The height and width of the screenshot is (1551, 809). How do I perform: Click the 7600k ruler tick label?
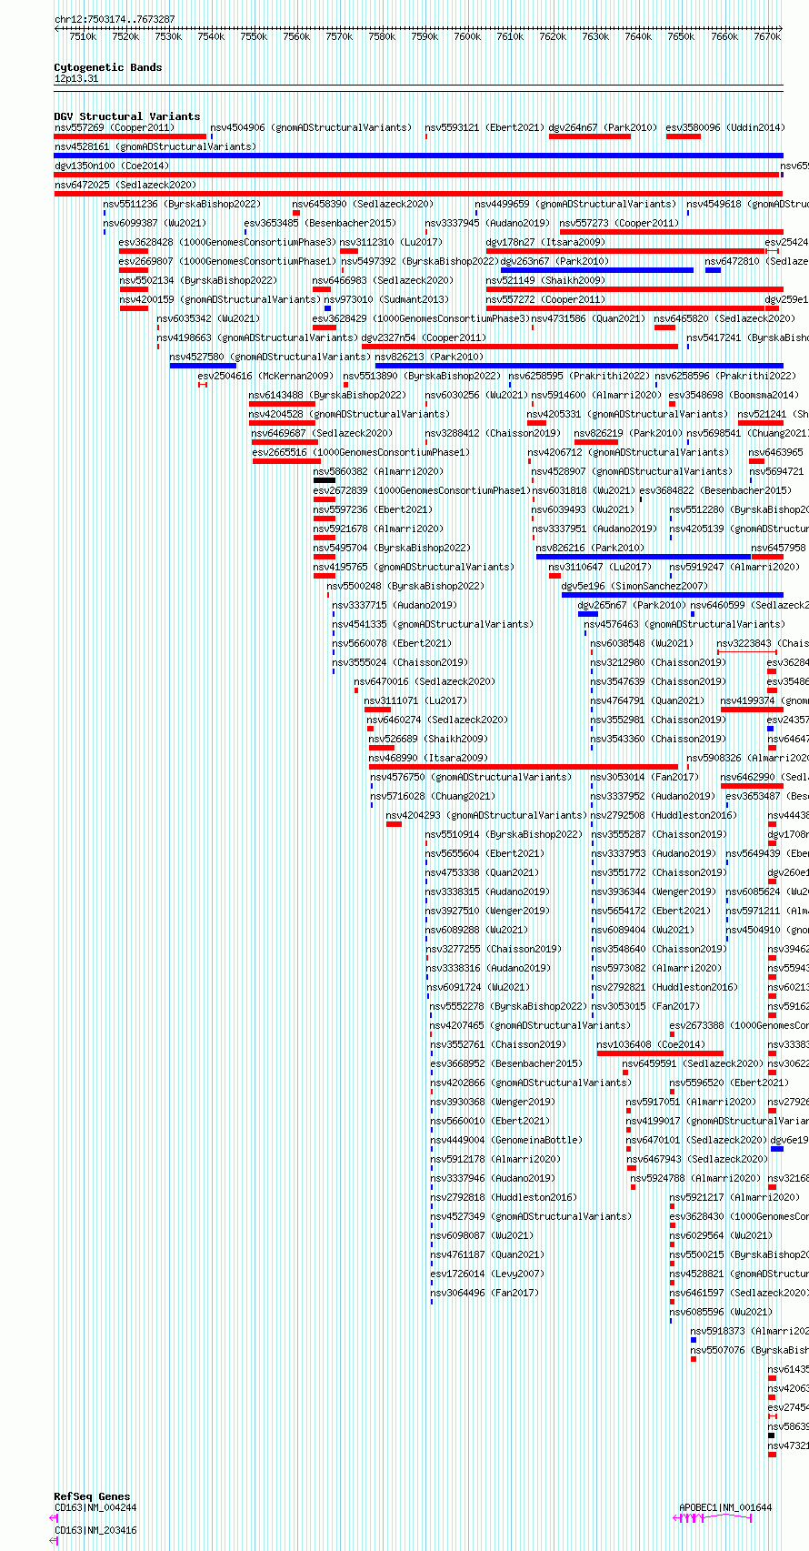click(x=467, y=36)
